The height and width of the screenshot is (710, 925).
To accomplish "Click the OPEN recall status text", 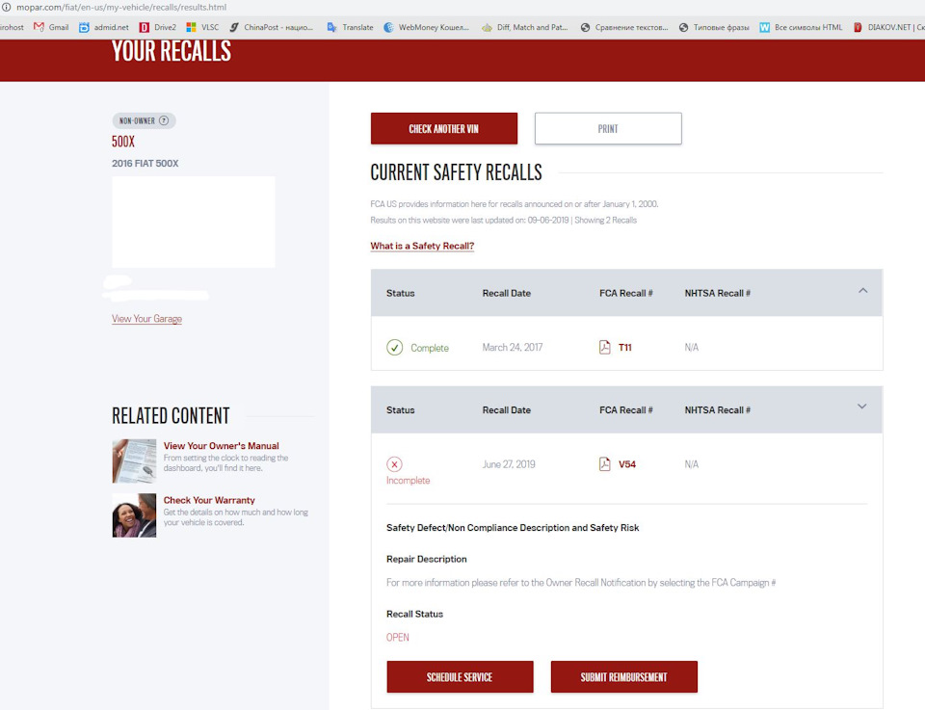I will coord(398,638).
